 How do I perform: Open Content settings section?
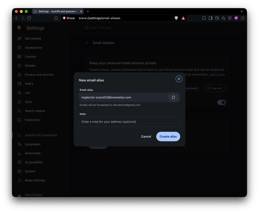tap(31, 57)
